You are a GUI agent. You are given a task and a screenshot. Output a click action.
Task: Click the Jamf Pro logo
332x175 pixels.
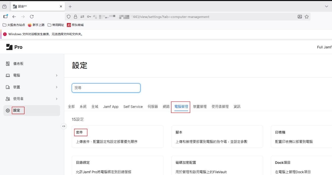point(14,47)
